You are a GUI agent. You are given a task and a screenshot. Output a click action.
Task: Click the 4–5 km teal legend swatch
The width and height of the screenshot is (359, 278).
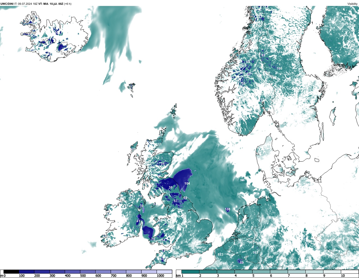(244, 272)
